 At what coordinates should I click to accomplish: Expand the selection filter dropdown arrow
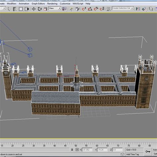(4, 8)
